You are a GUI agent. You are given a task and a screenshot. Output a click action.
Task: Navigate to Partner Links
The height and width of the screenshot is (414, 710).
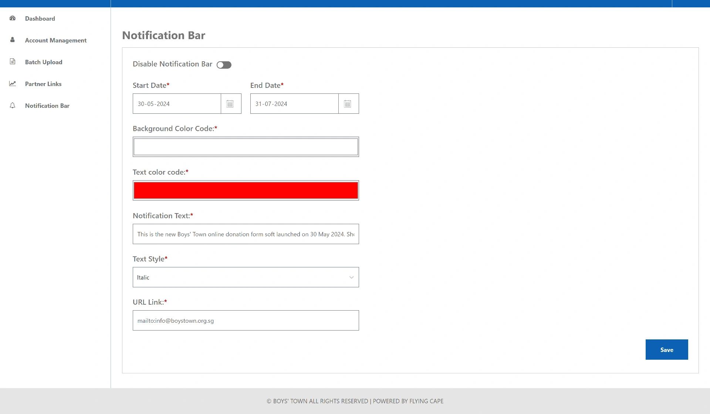[x=43, y=84]
